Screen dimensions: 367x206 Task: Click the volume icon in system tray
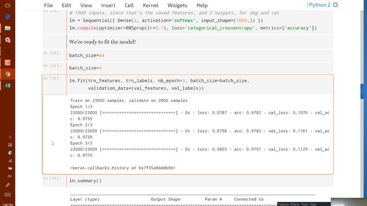pos(10,176)
